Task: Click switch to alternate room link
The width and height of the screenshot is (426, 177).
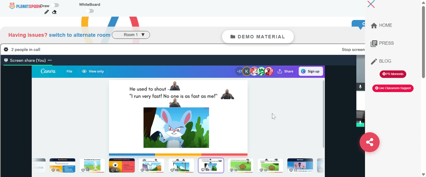Action: click(x=80, y=35)
